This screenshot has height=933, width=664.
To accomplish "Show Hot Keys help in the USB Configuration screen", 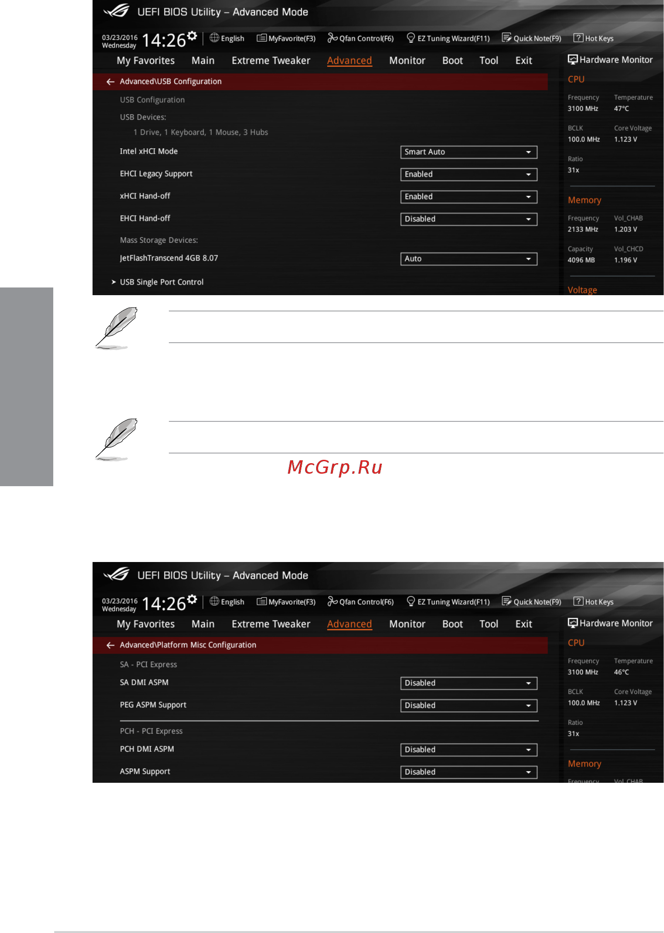I will (x=593, y=38).
